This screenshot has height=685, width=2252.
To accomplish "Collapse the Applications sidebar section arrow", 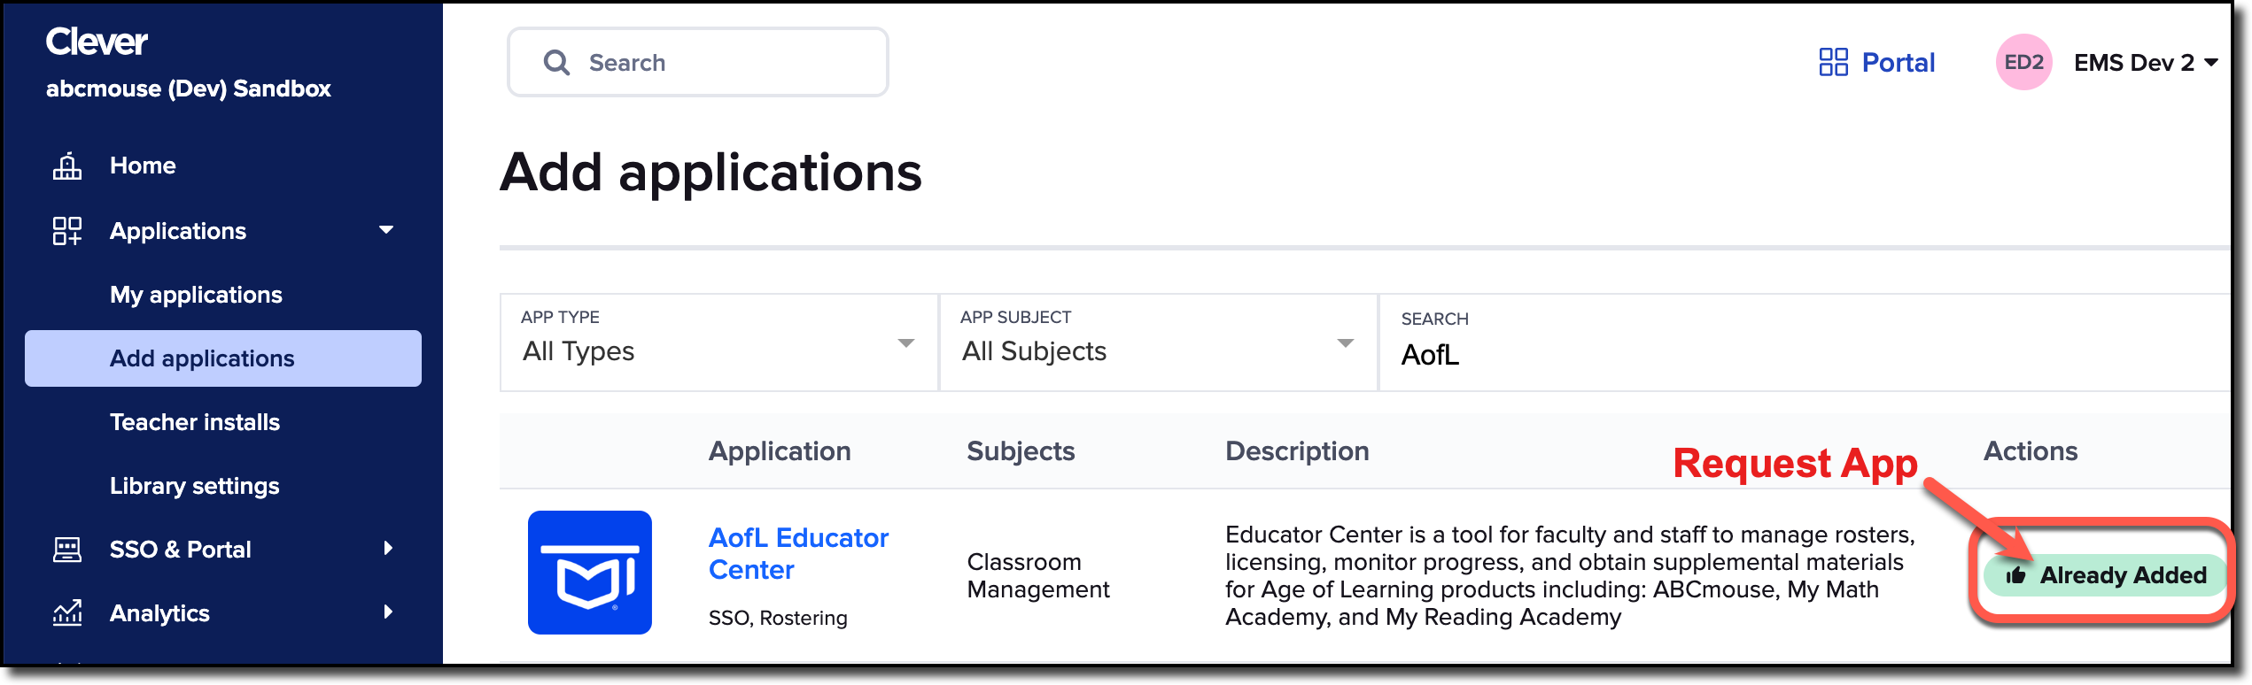I will point(386,230).
